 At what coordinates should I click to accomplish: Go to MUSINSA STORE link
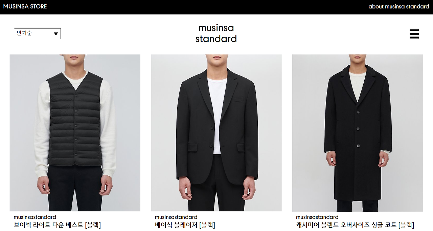point(25,6)
